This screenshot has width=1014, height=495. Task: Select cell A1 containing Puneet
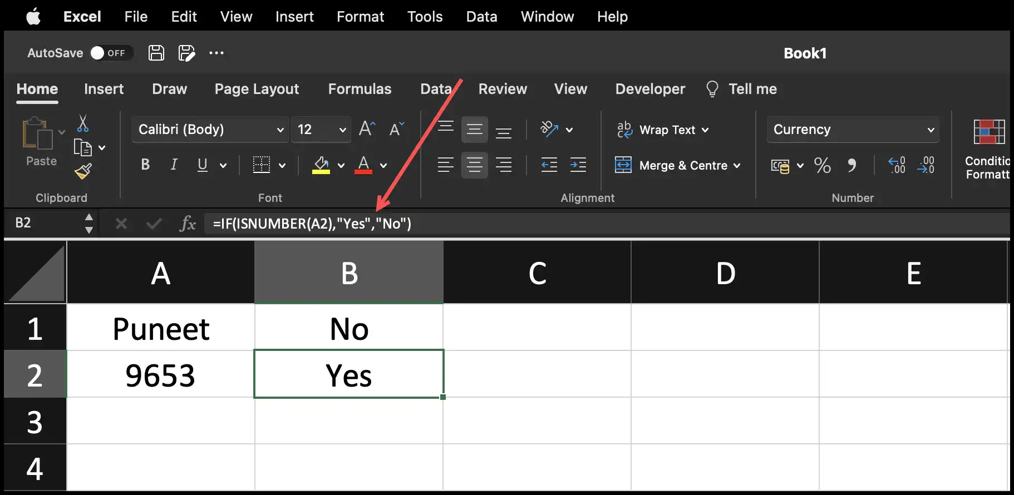160,328
